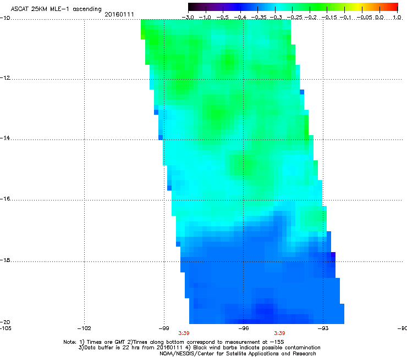Click the latitude label -16
The height and width of the screenshot is (357, 407).
pos(5,199)
